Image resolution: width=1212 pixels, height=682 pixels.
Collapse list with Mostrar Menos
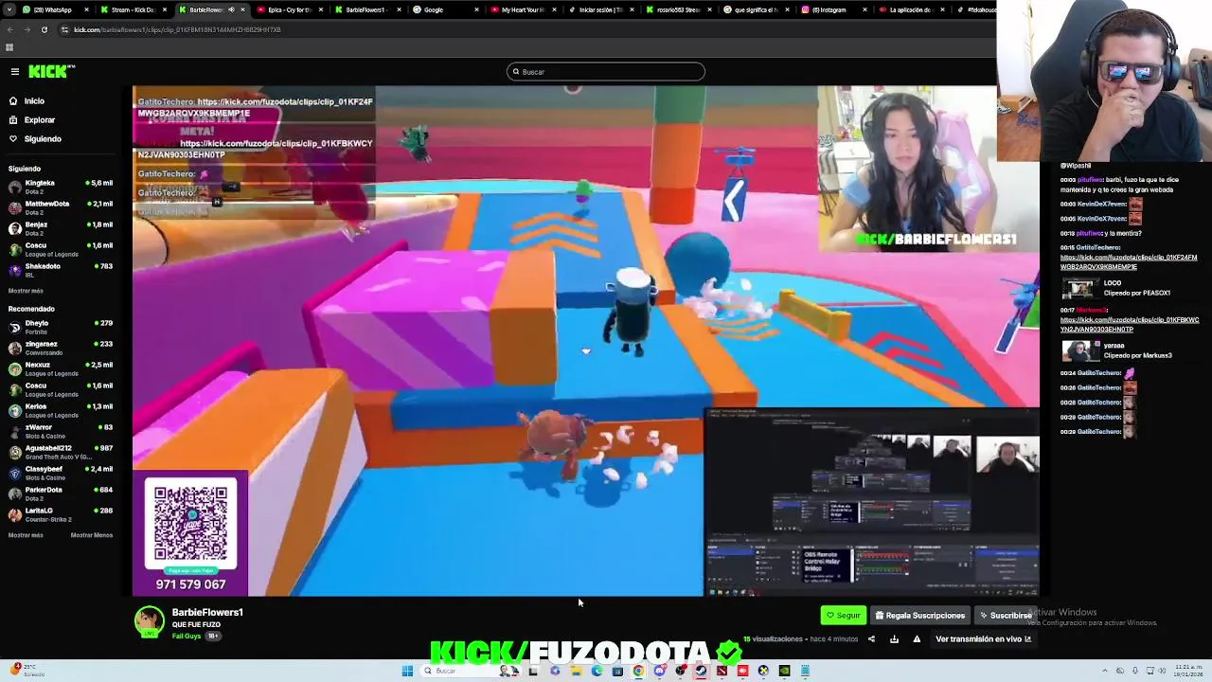[x=92, y=535]
